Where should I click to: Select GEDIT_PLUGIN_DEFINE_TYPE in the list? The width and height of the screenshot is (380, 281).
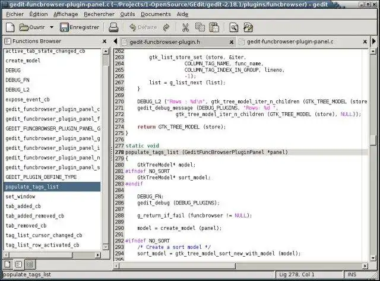pos(52,177)
